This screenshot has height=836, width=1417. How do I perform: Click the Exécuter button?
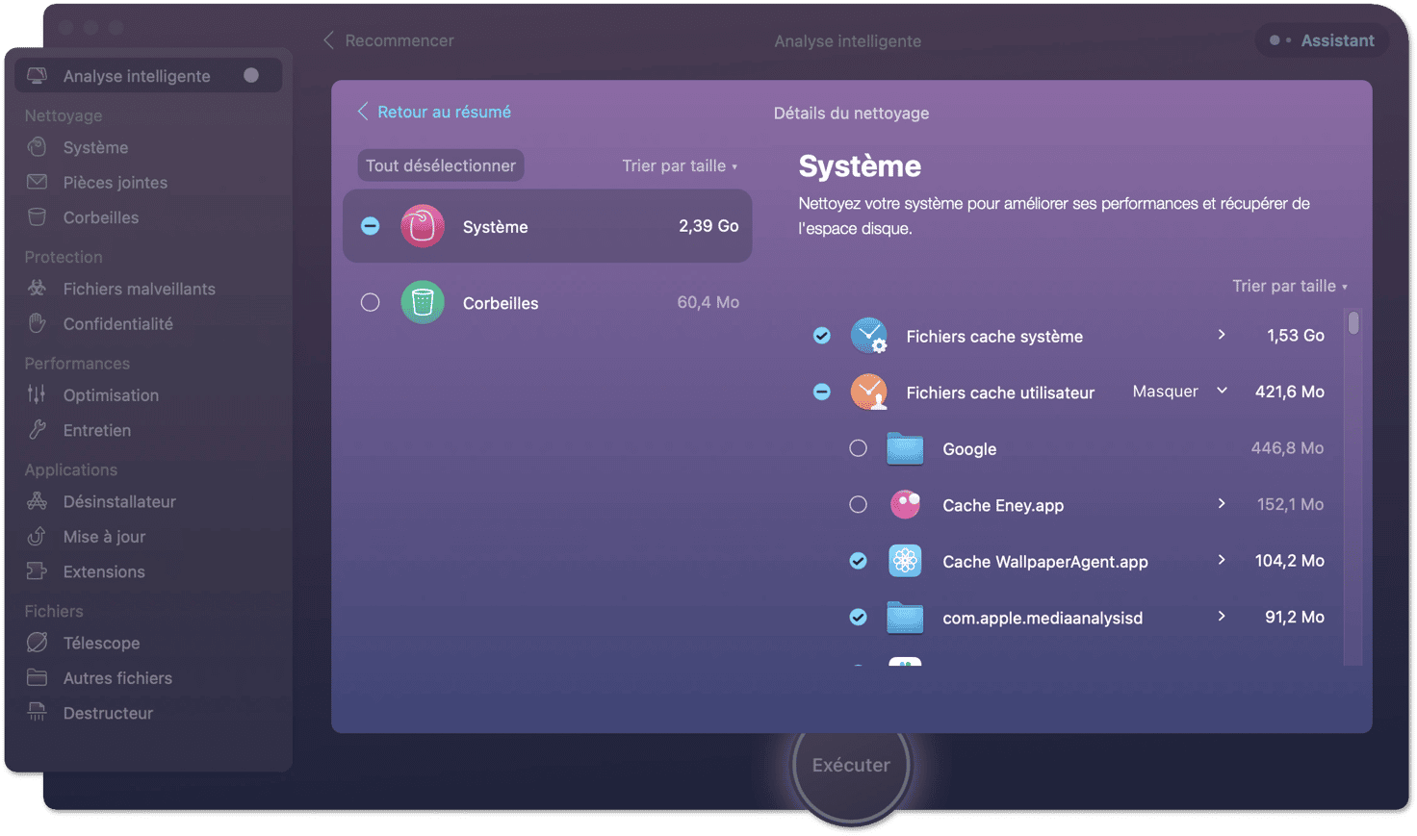click(851, 766)
